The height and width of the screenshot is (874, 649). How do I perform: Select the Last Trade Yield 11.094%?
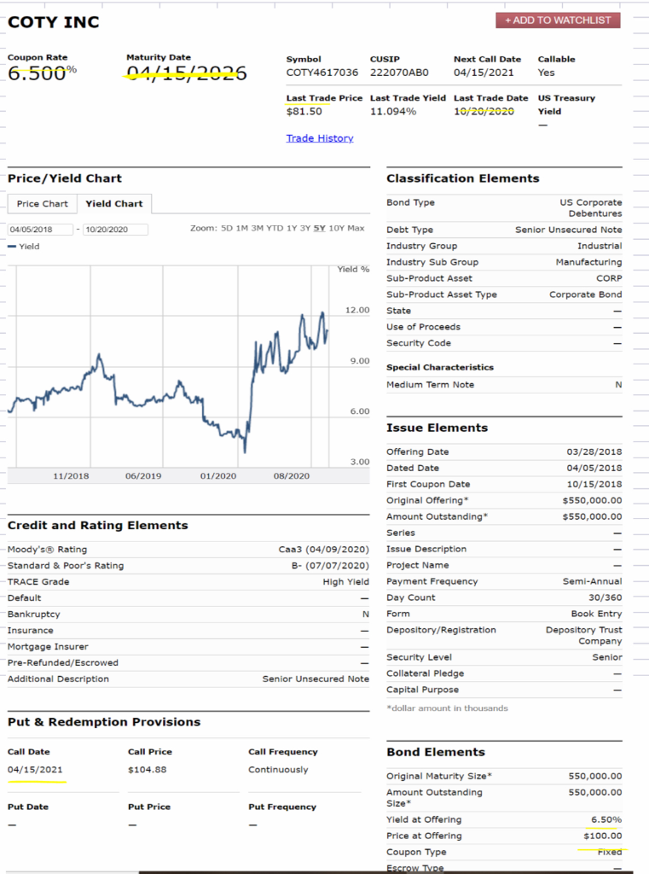click(x=393, y=112)
